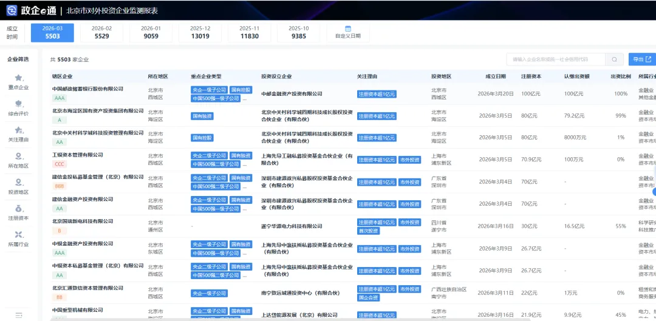Select the 2026-01 date tab
656x321 pixels.
pos(151,33)
